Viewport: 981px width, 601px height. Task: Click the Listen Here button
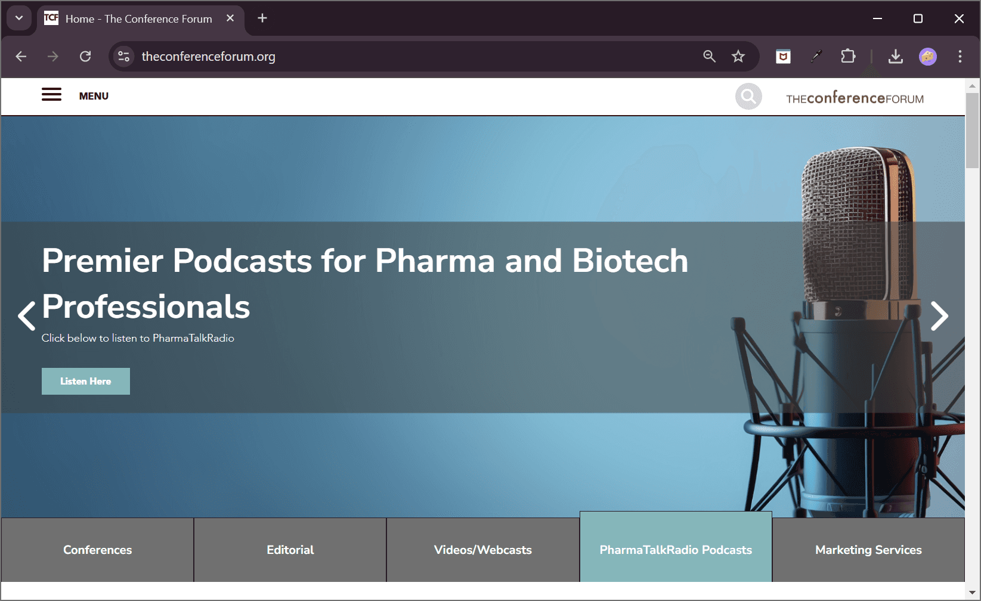click(86, 381)
